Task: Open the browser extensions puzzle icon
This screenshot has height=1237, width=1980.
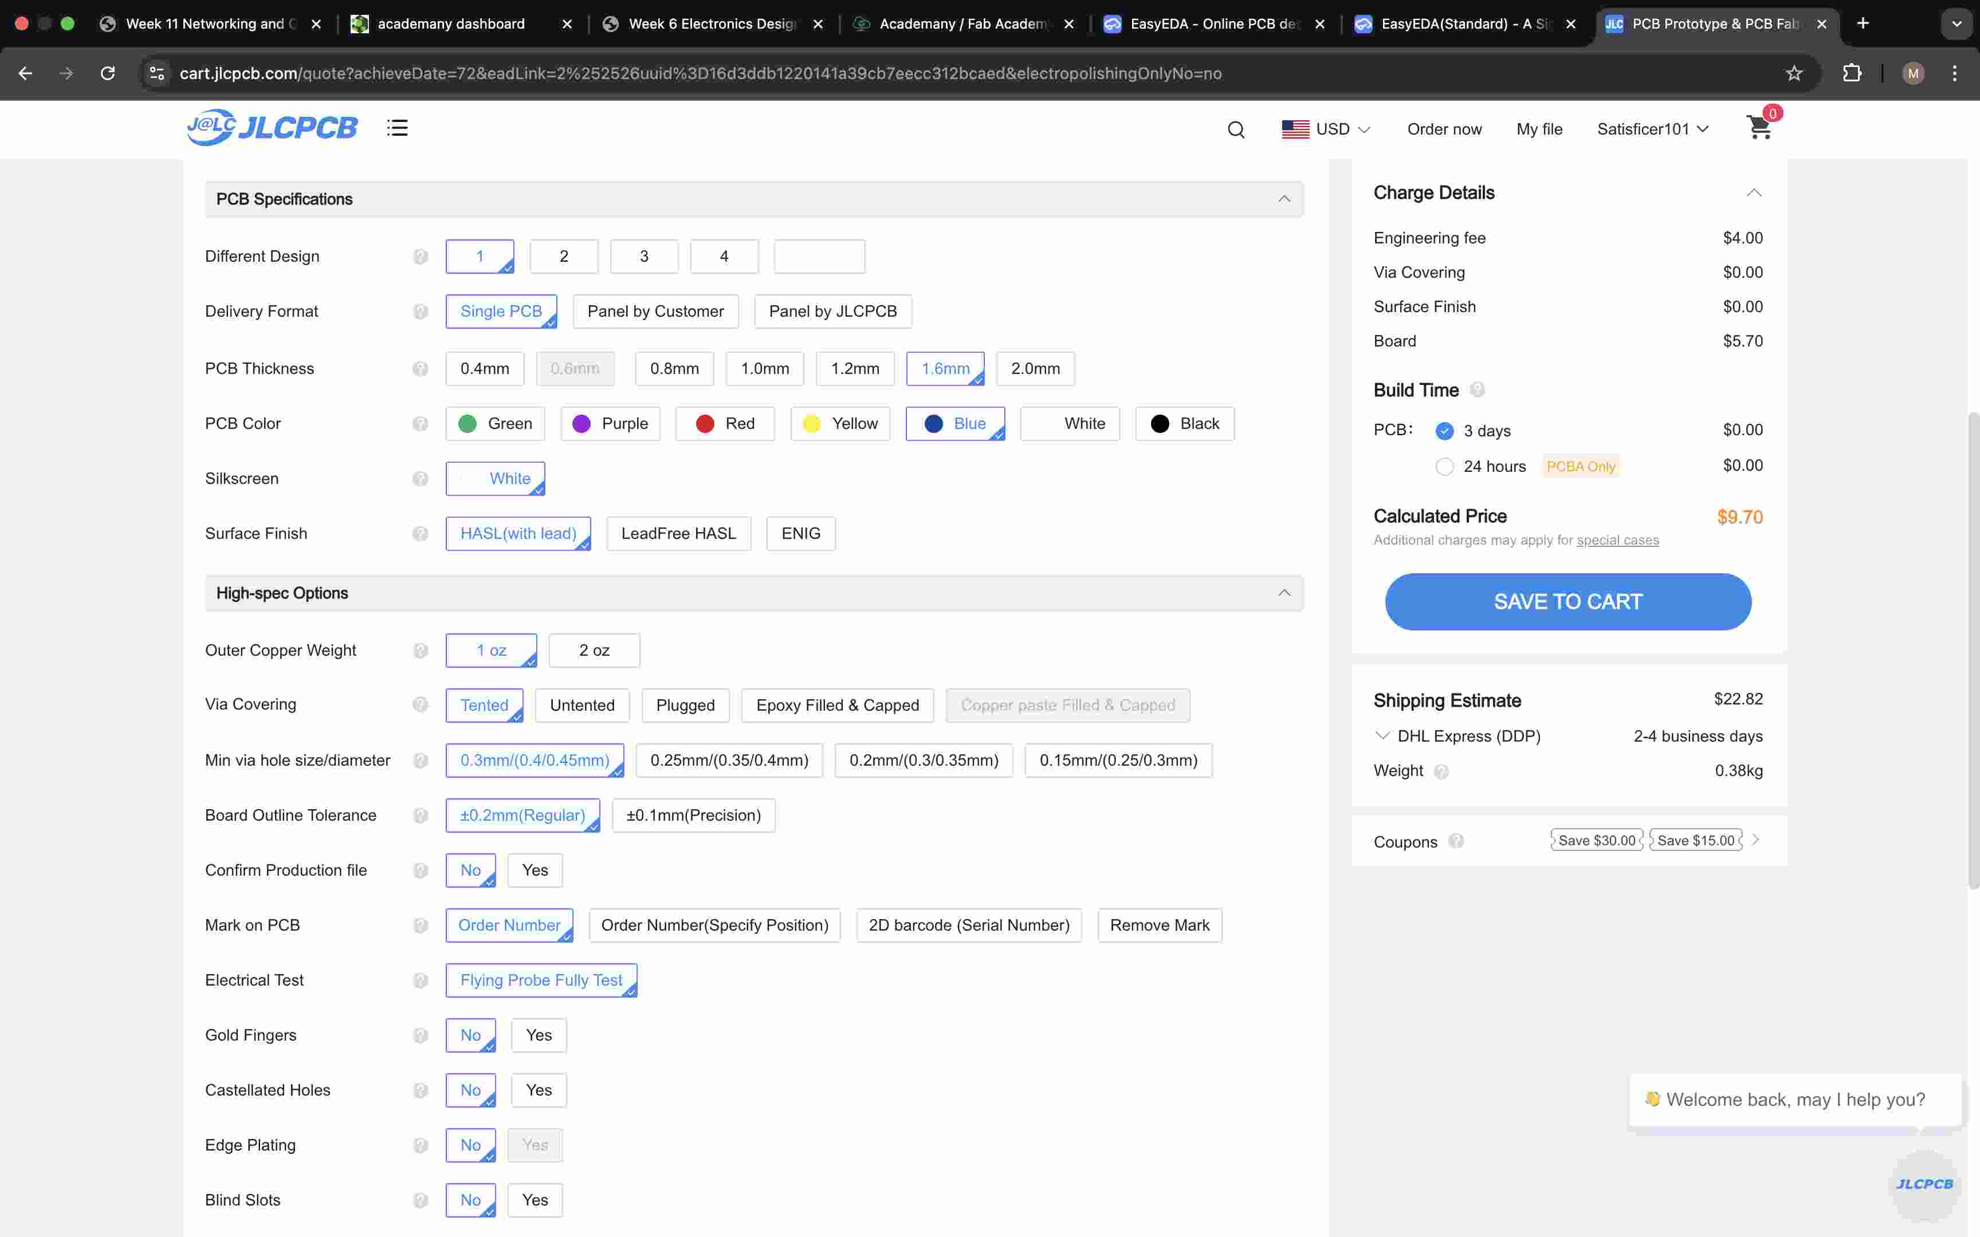Action: (1852, 74)
